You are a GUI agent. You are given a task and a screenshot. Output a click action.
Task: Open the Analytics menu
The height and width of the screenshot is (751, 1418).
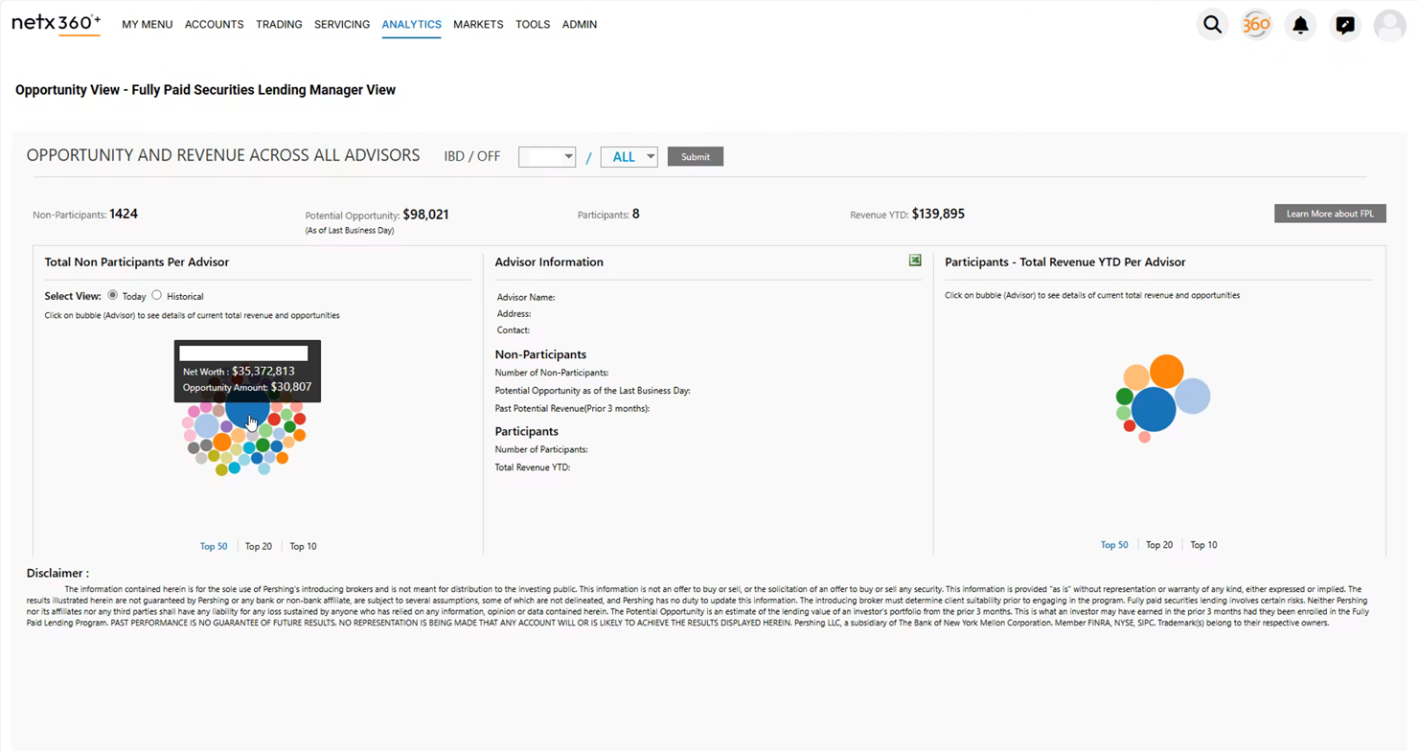(411, 25)
